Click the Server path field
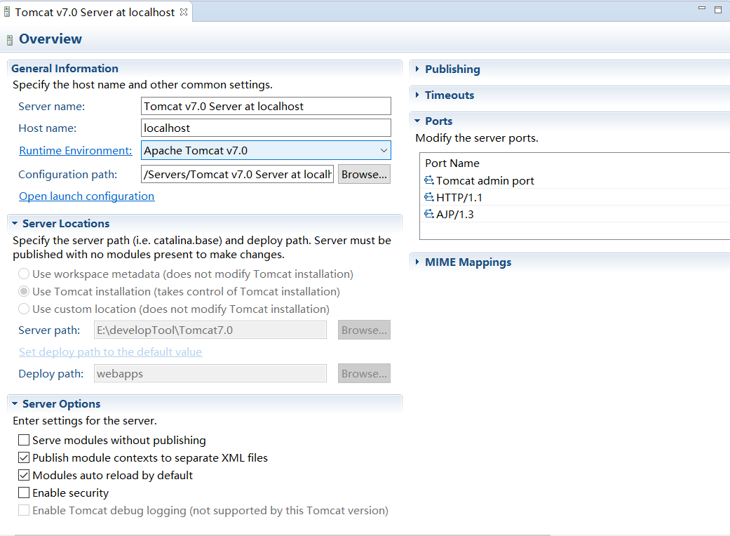Image resolution: width=730 pixels, height=536 pixels. point(210,330)
